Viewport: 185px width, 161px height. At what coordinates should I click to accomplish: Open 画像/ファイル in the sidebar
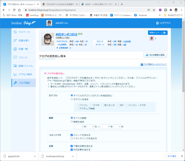click(x=24, y=66)
